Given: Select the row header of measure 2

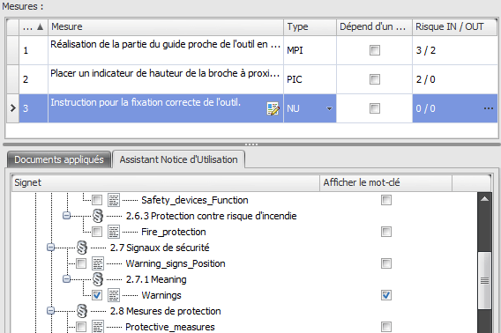Looking at the screenshot, I should click(x=12, y=79).
